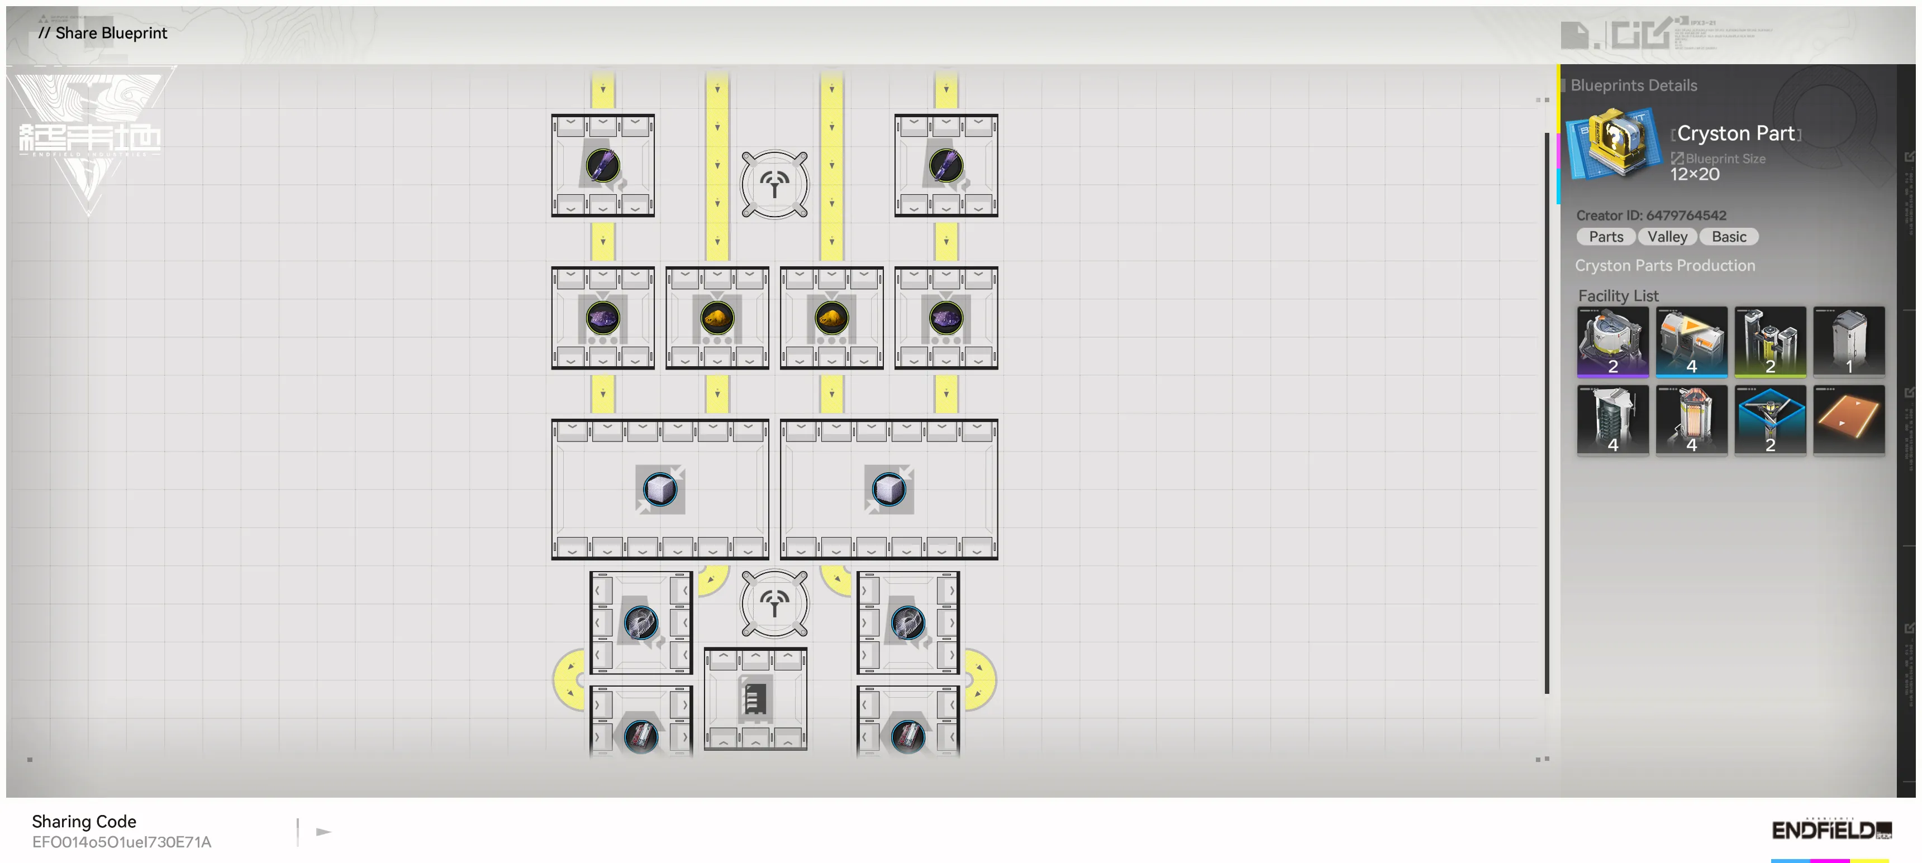Viewport: 1922px width, 863px height.
Task: Click the Share Blueprint header title
Action: coord(103,33)
